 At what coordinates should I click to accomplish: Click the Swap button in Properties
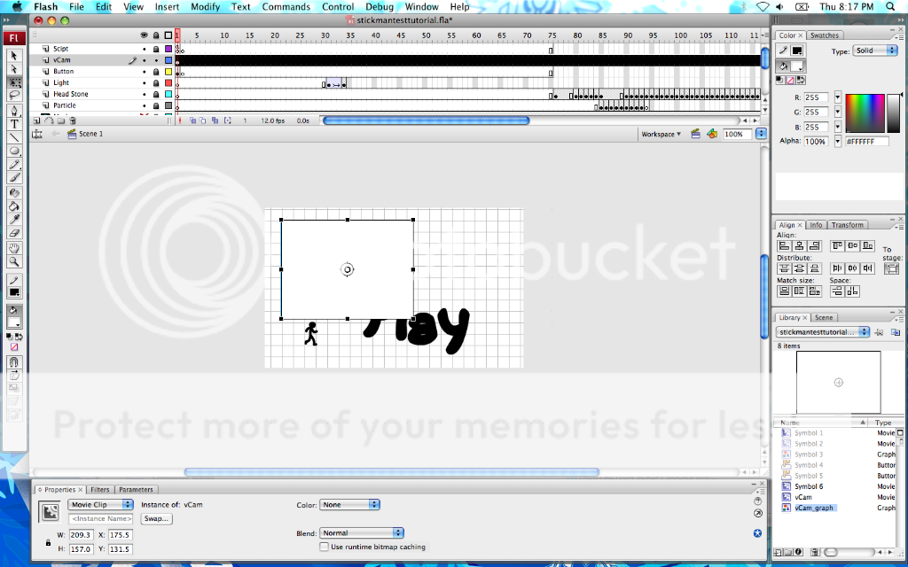(x=156, y=519)
